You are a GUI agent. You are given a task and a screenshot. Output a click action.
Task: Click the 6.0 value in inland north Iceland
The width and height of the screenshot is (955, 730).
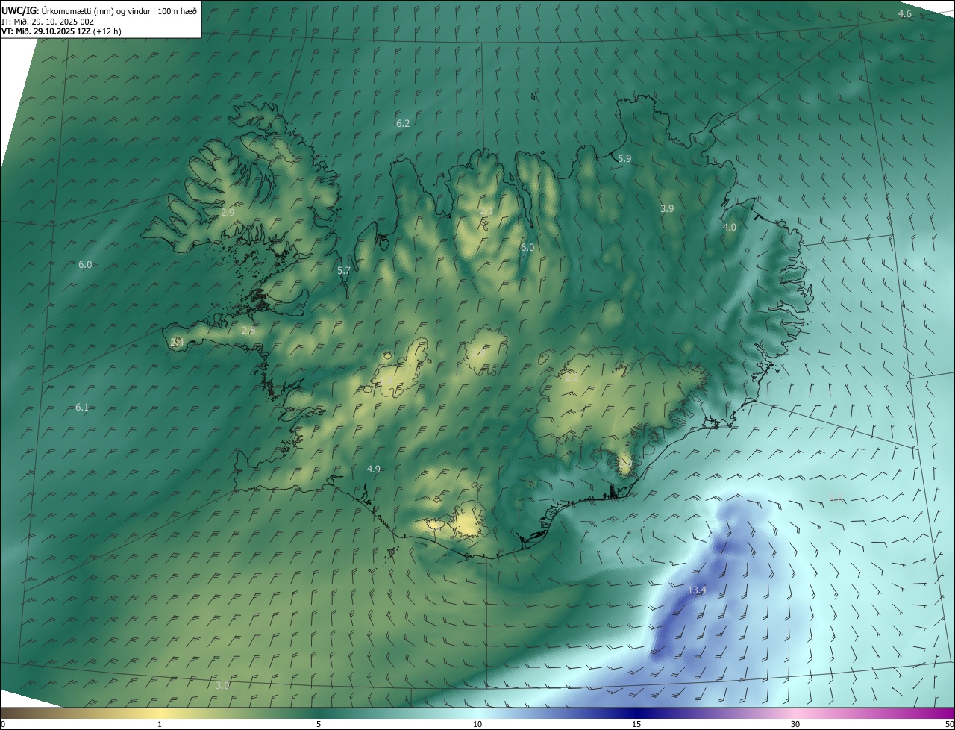point(527,247)
